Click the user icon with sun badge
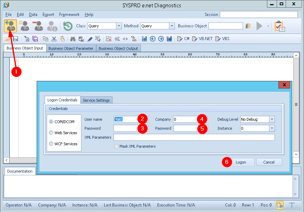Image resolution: width=304 pixels, height=212 pixels. tap(24, 26)
